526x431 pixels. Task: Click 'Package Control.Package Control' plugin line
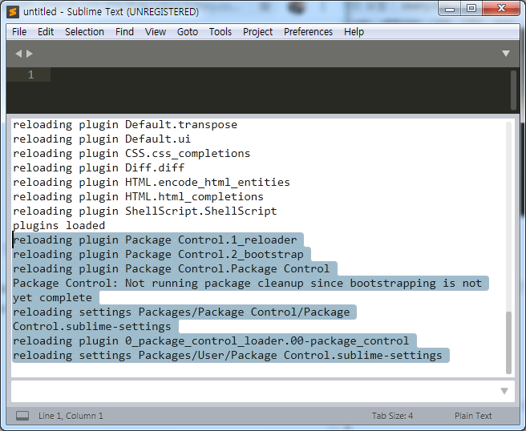171,269
